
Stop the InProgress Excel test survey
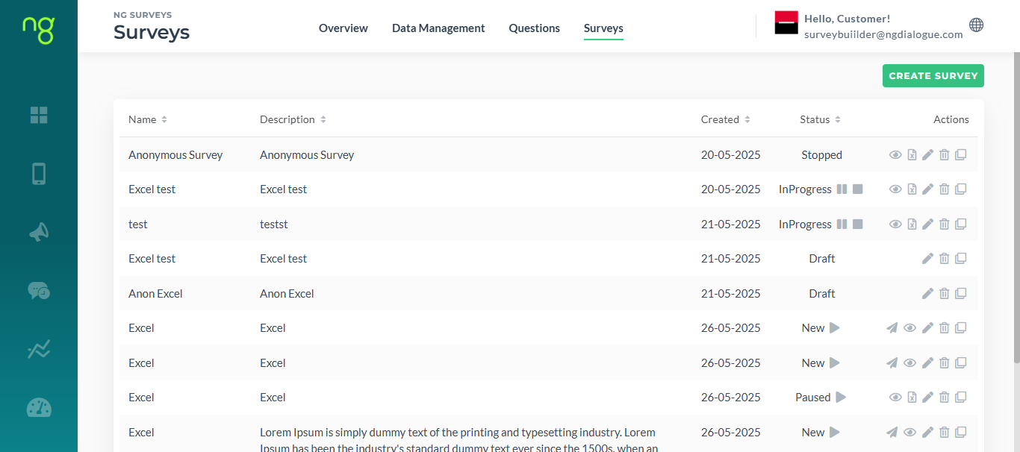pos(857,189)
